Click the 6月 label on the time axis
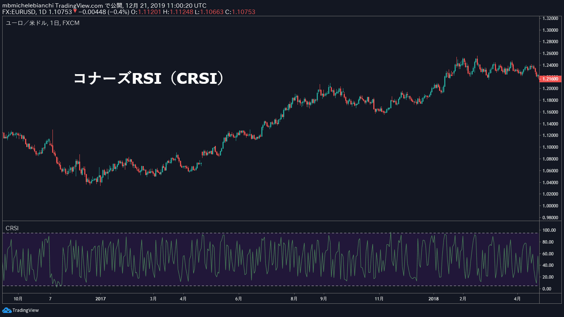This screenshot has width=564, height=317. (x=239, y=299)
